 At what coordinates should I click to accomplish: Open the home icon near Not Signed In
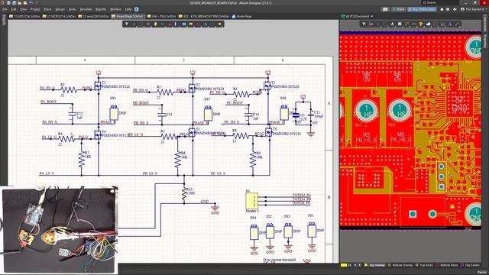(442, 9)
